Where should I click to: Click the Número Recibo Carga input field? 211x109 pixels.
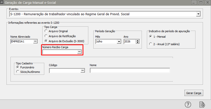click(60, 52)
